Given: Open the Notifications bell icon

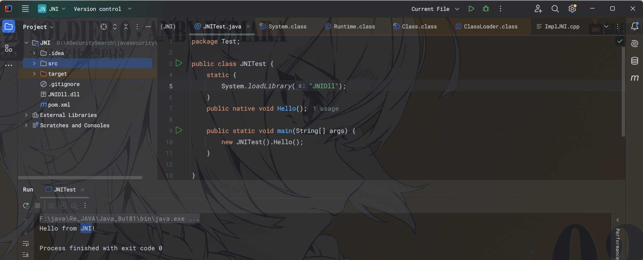Looking at the screenshot, I should tap(635, 26).
